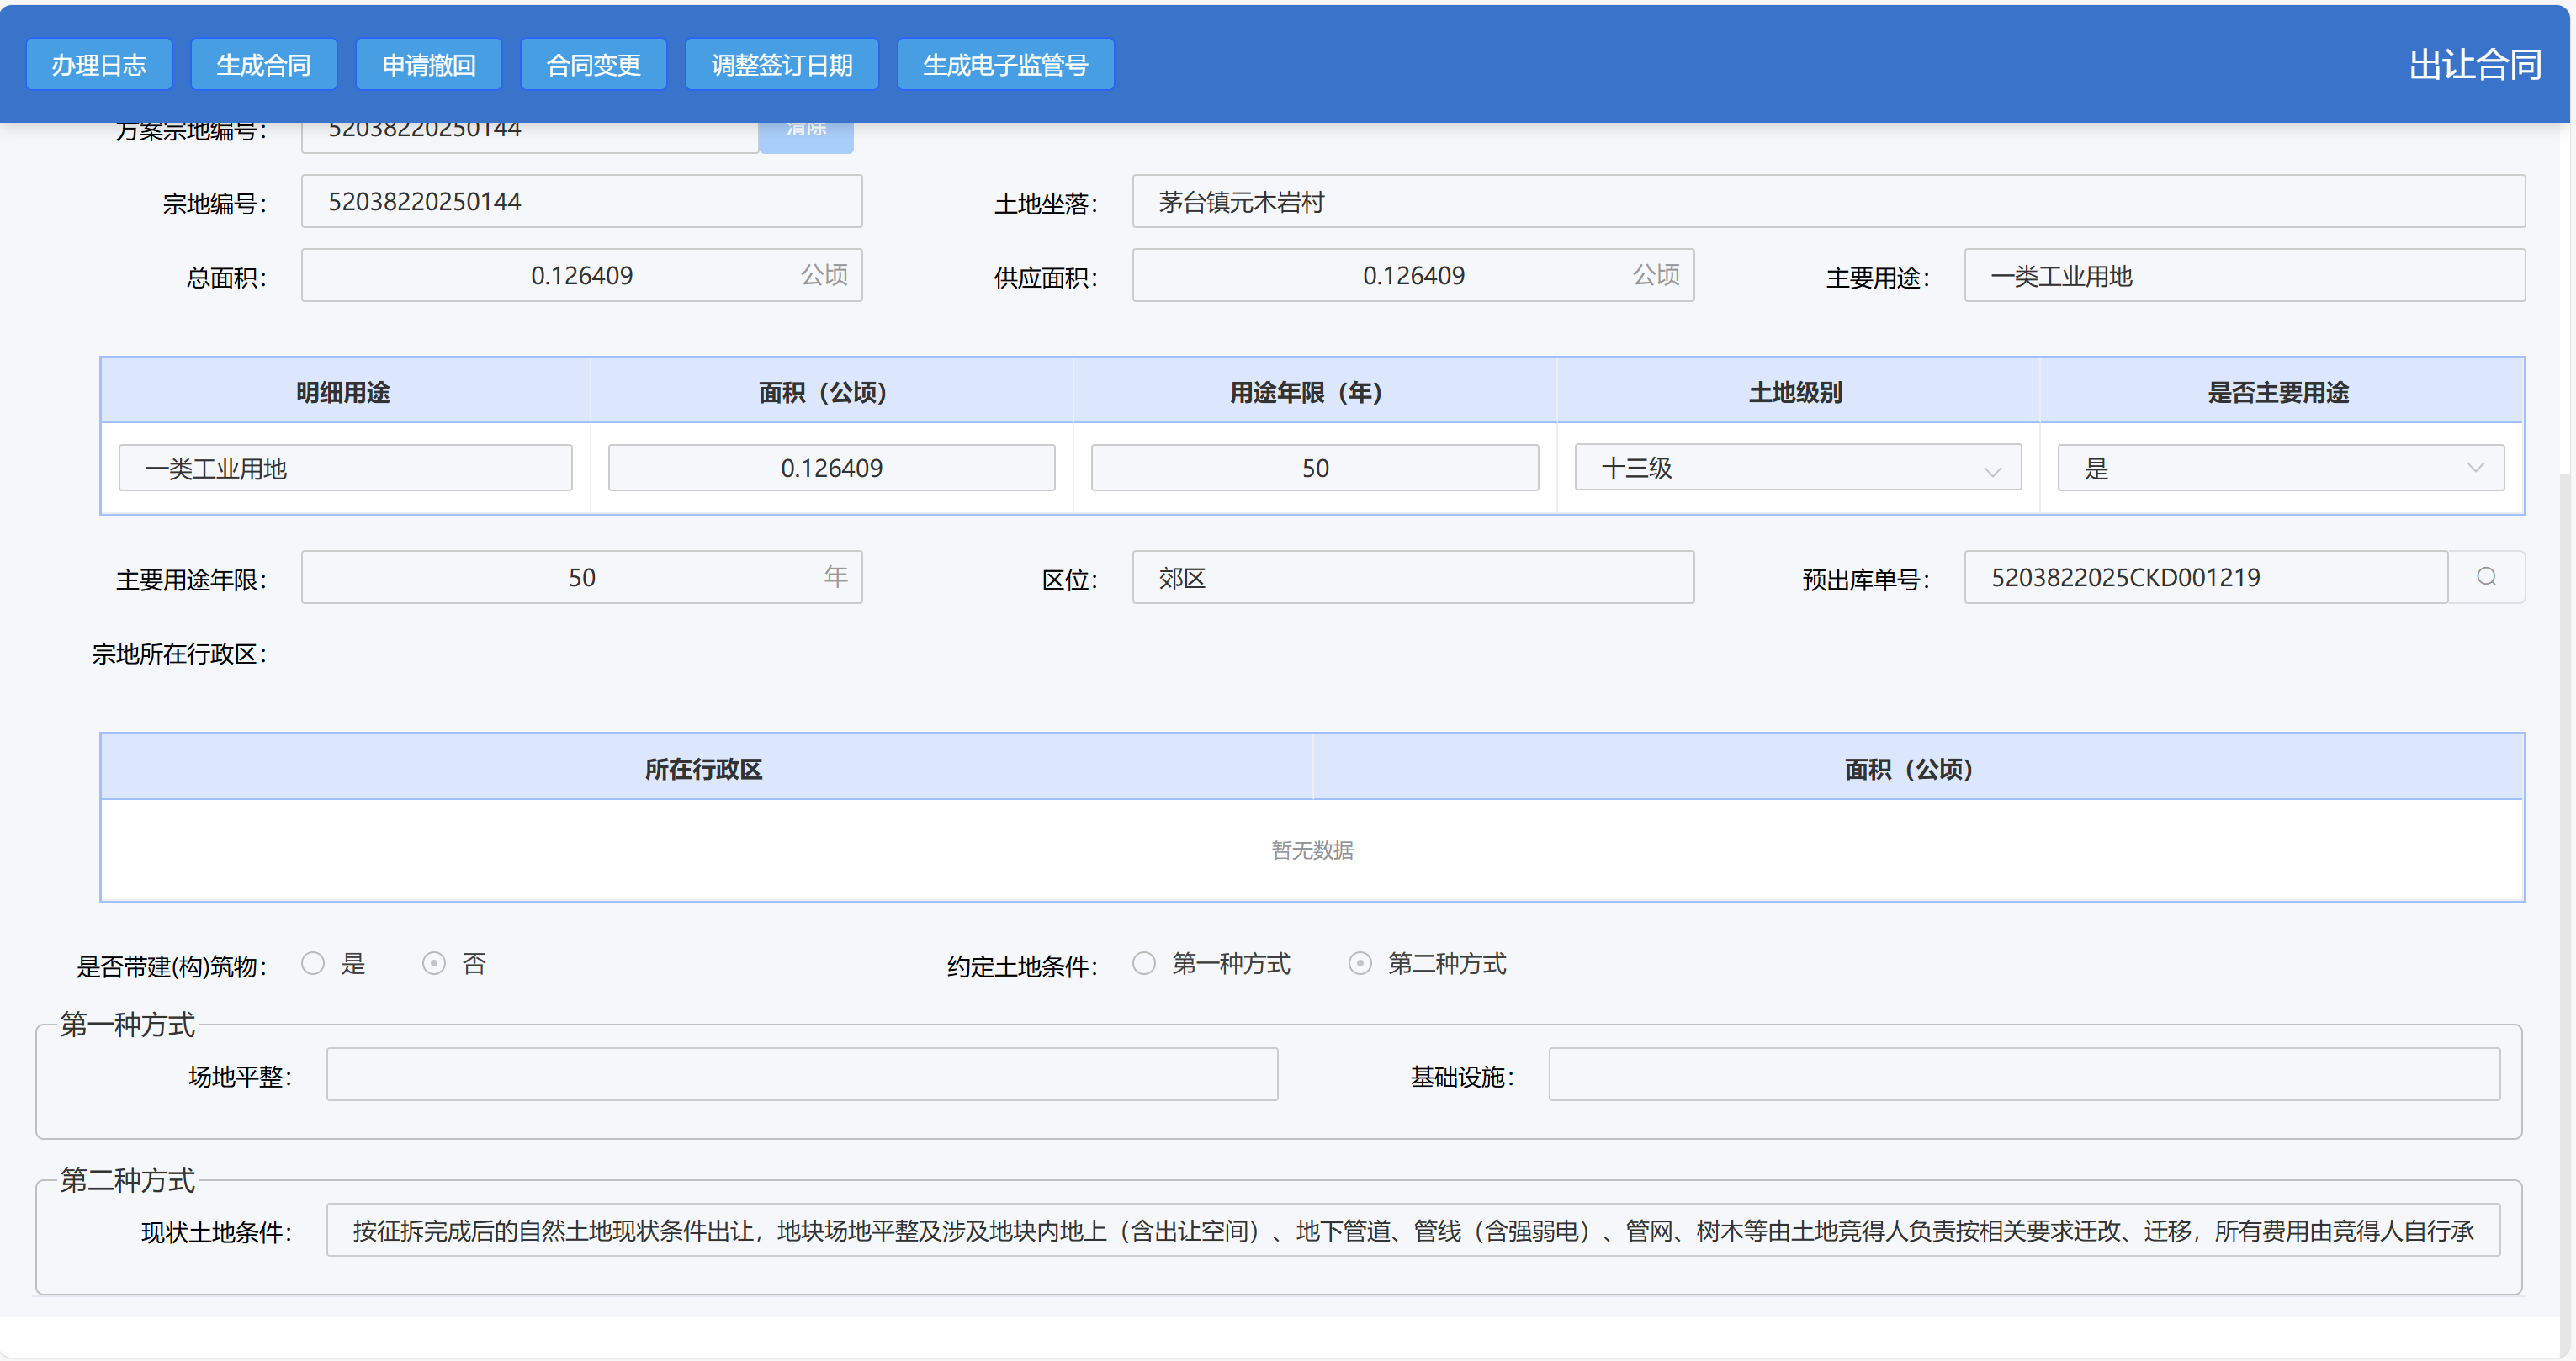
Task: Click the 土地坐落 field with 茅台镇元木岩村
Action: [1827, 202]
